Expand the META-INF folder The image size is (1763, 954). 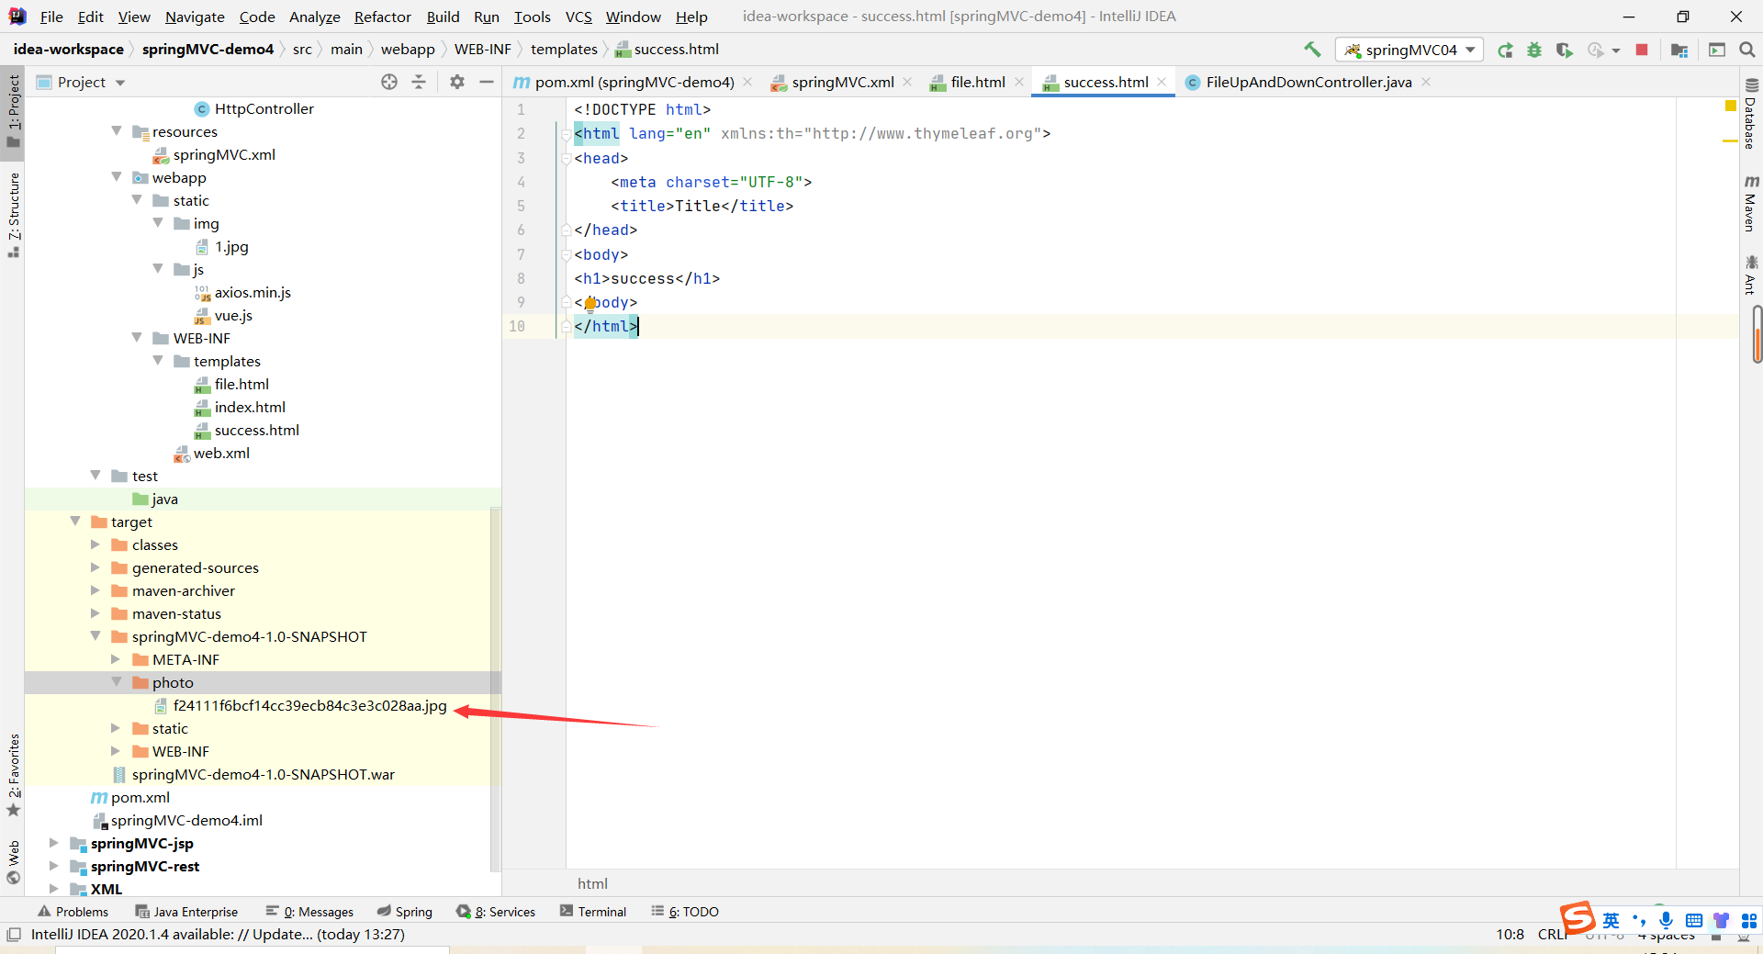pos(116,659)
